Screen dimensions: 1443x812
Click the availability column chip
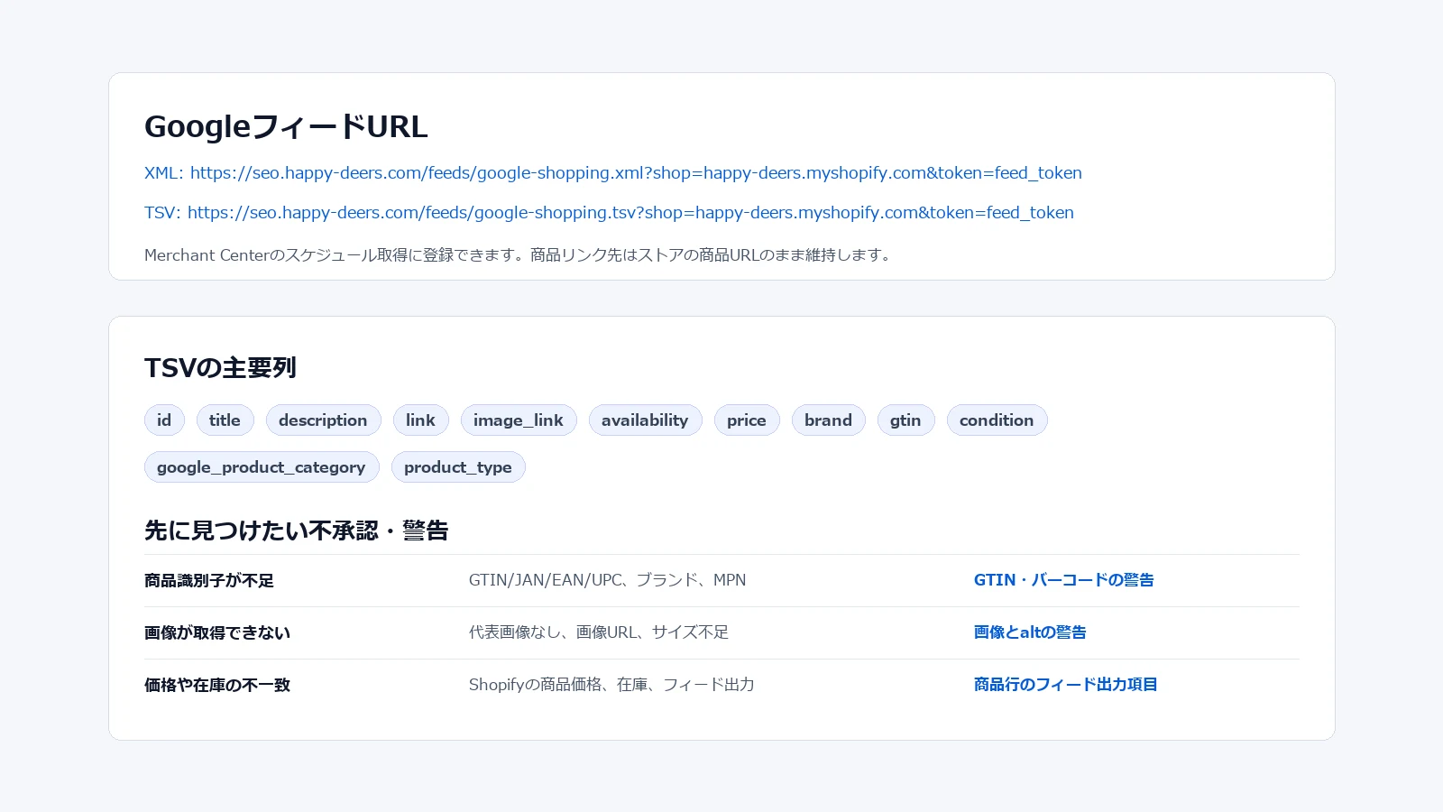click(645, 420)
